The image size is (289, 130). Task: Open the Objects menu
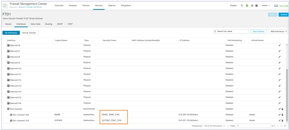112,5
